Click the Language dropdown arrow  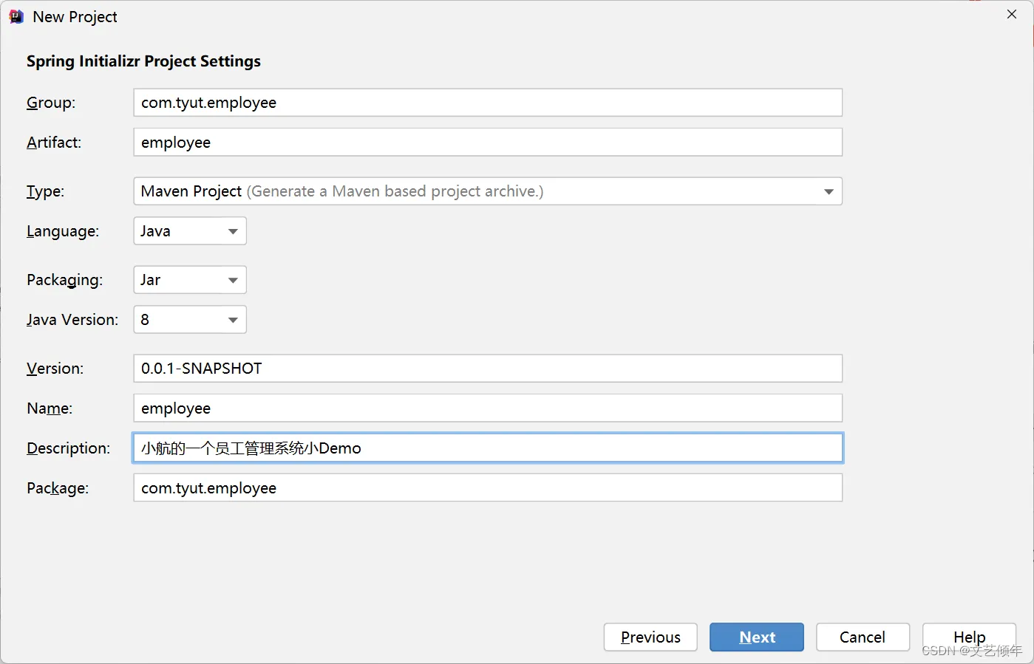coord(233,232)
